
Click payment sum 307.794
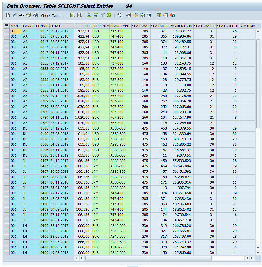tap(181, 188)
